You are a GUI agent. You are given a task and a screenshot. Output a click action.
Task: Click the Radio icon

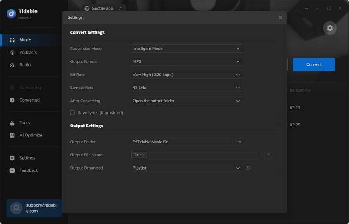12,65
